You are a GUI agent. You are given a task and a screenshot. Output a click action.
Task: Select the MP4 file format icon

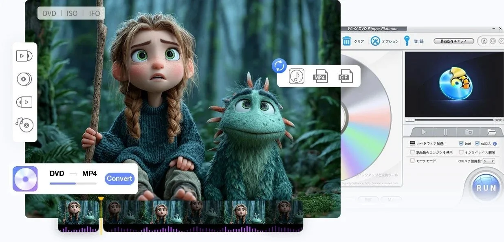(321, 76)
